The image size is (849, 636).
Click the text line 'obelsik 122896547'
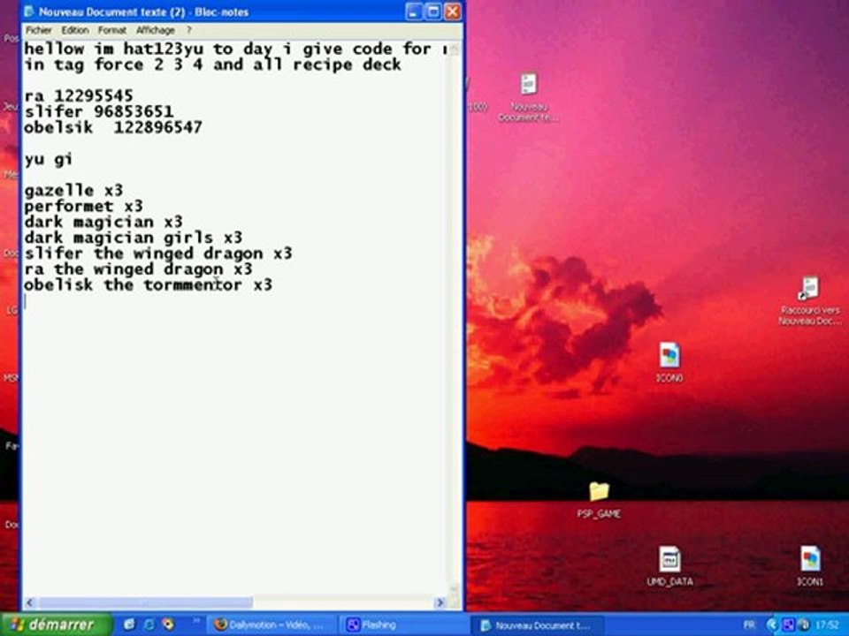[x=113, y=127]
